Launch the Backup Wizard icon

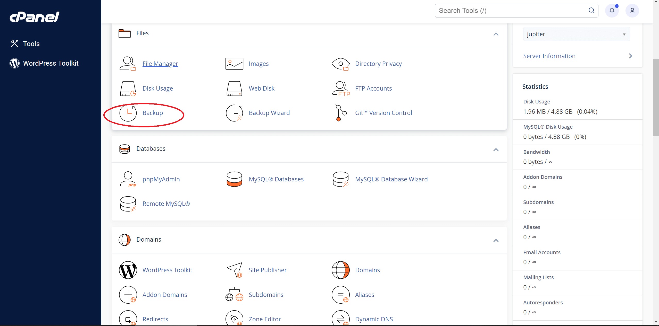click(234, 113)
